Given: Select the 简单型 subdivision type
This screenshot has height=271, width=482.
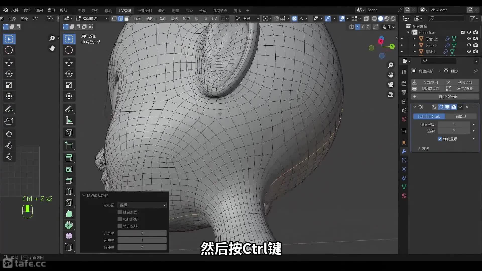Looking at the screenshot, I should click(461, 116).
